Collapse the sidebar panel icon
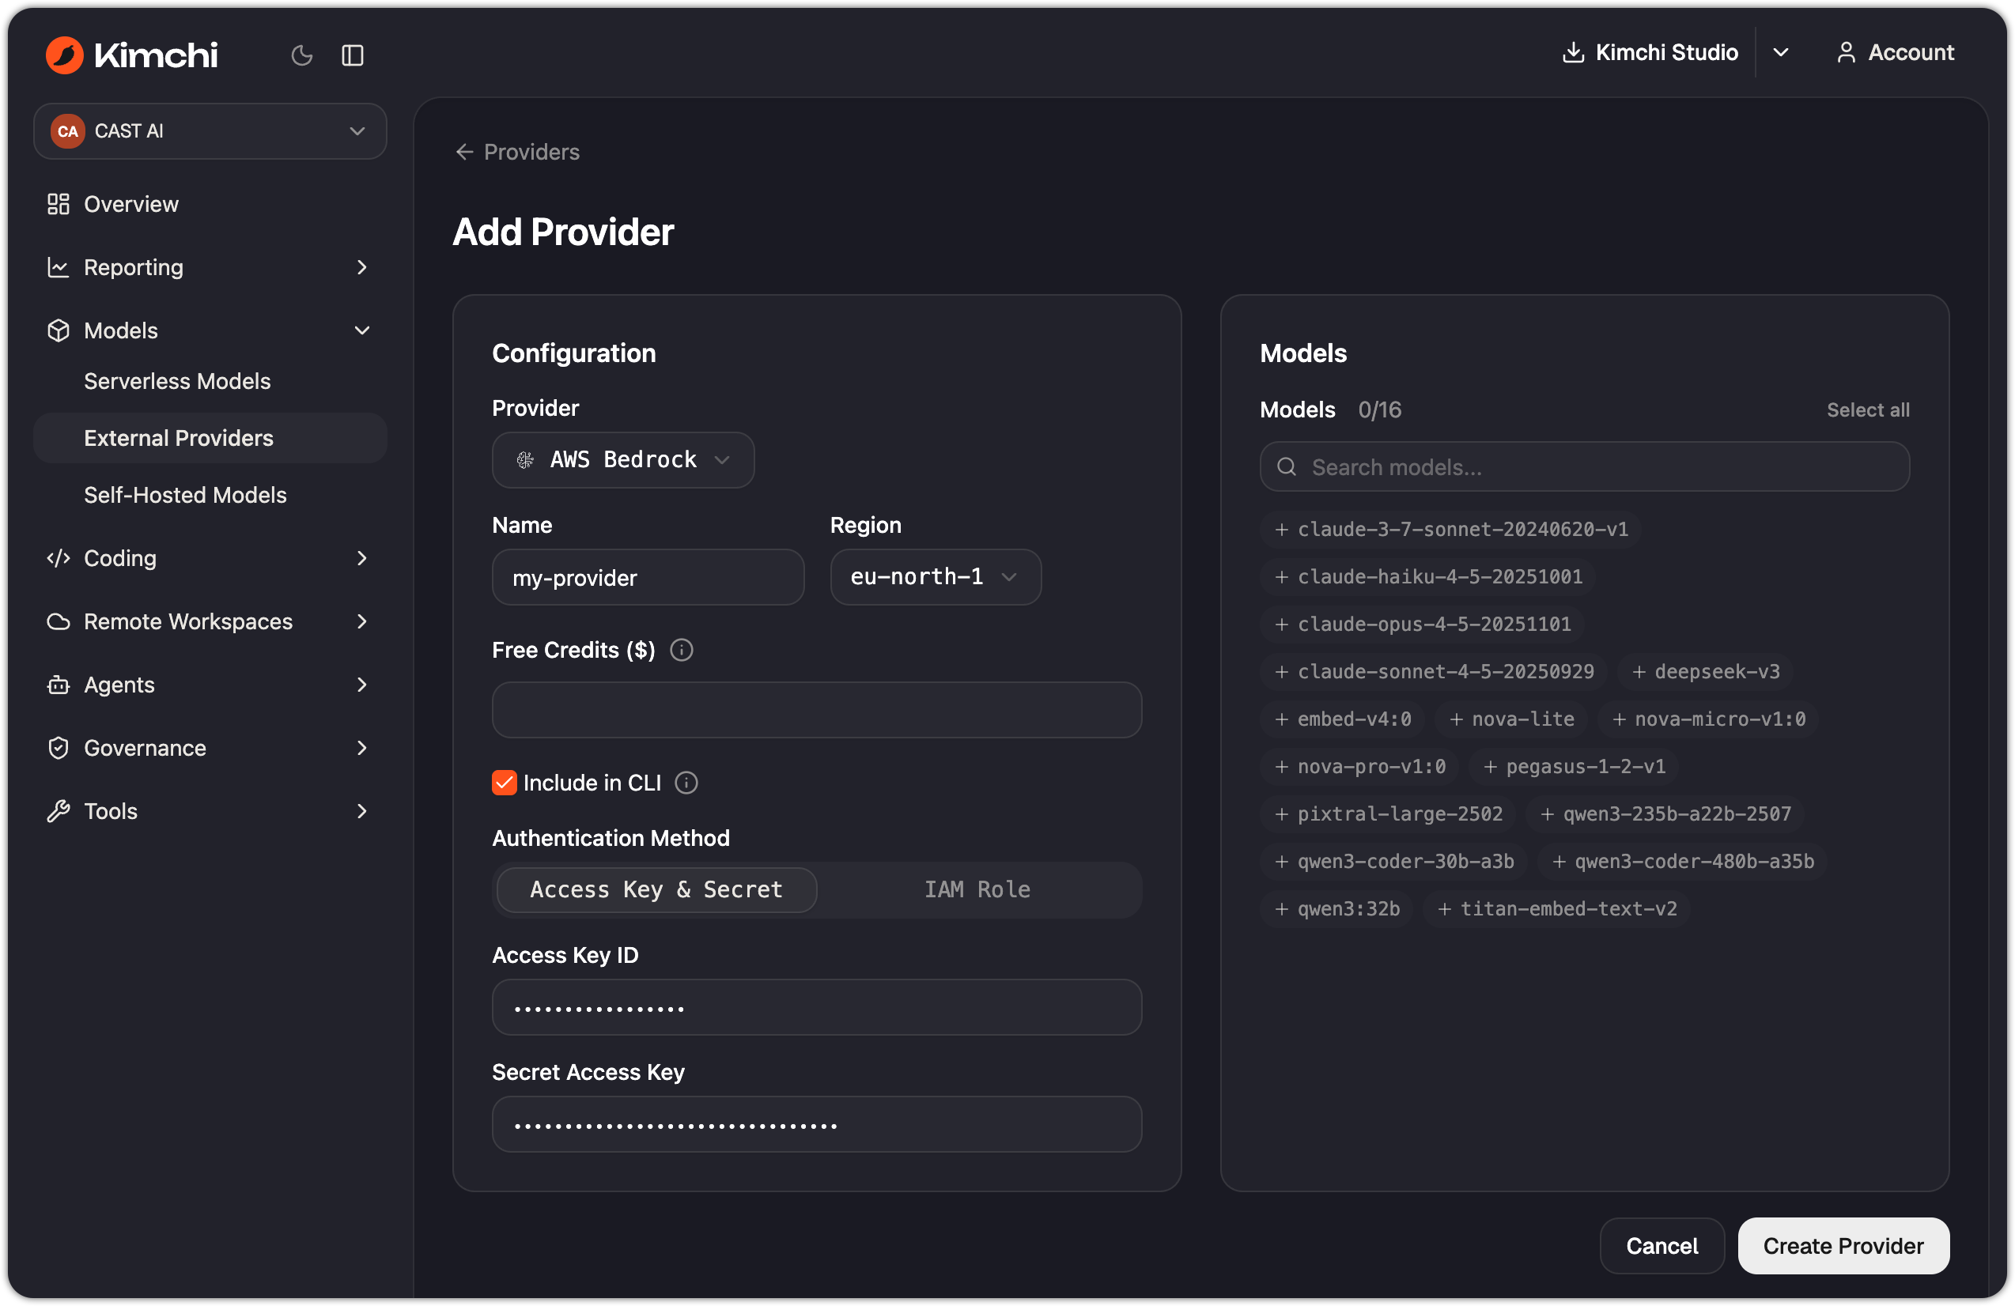The height and width of the screenshot is (1306, 2015). [352, 55]
